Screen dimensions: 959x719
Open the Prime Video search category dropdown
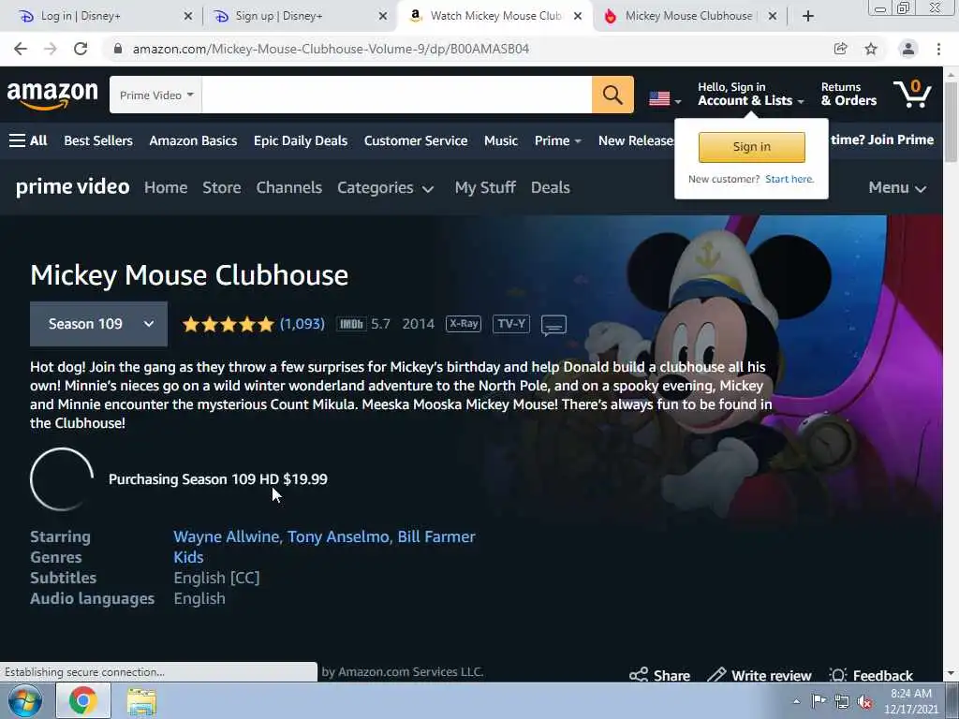pyautogui.click(x=156, y=95)
